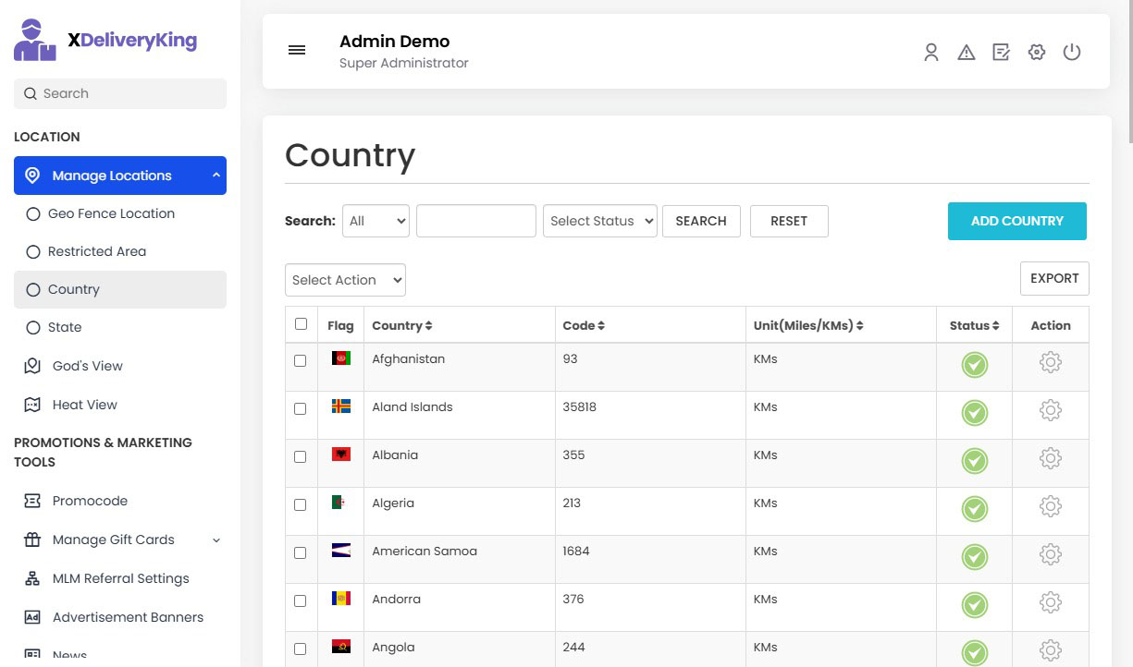Open the reports edit-document icon
The image size is (1133, 667).
1002,53
